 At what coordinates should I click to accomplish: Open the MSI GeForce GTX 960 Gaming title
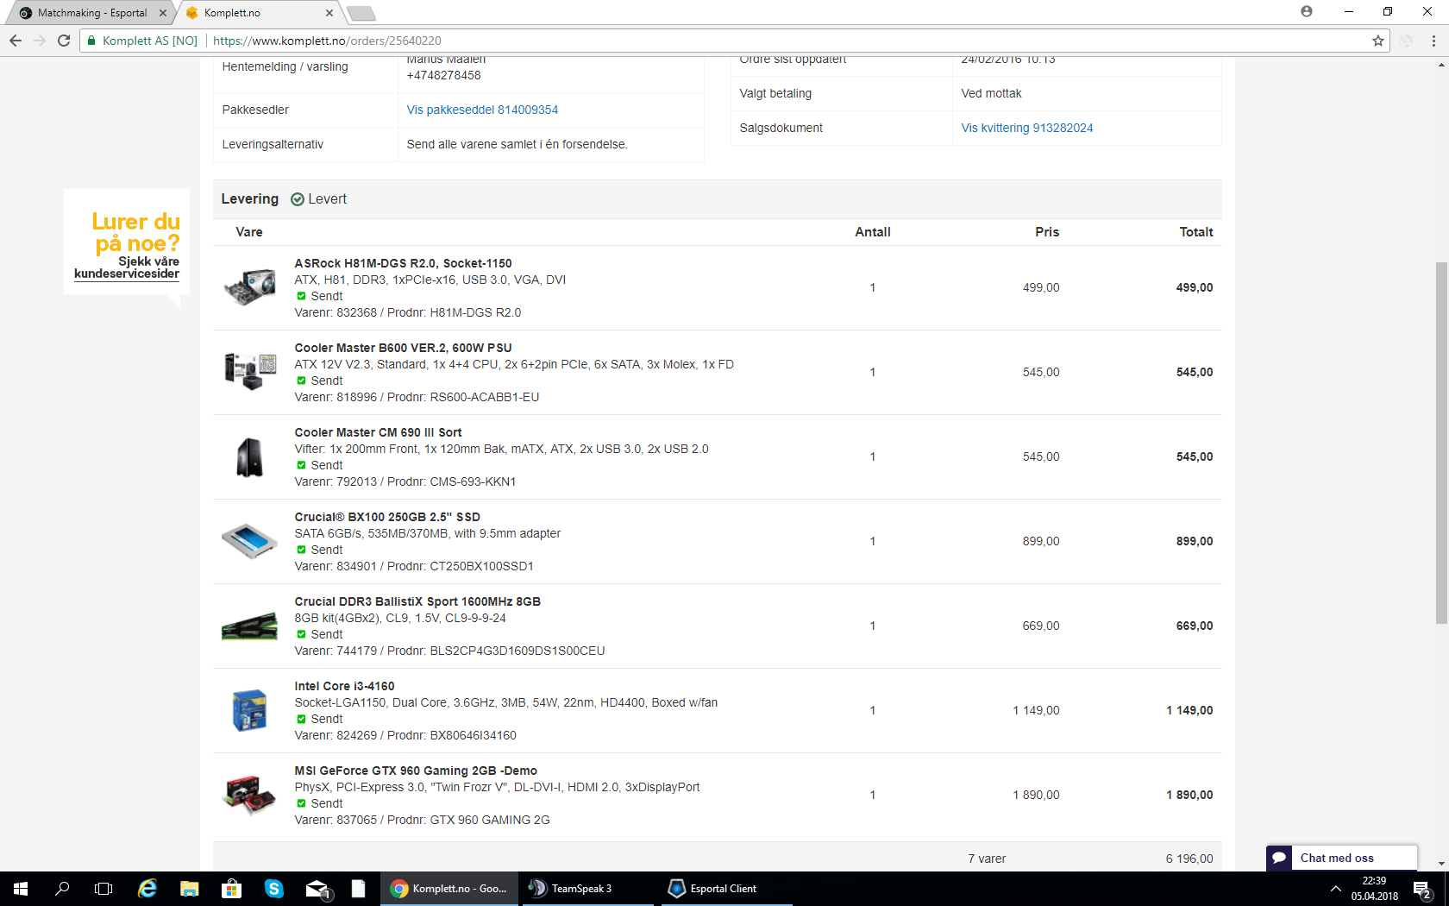point(416,771)
